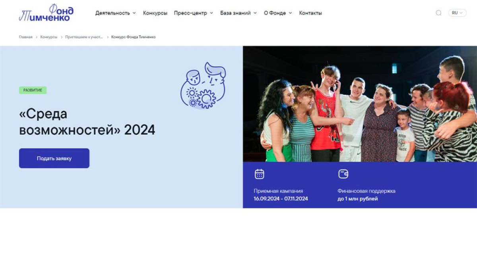The width and height of the screenshot is (477, 267).
Task: Expand the Деятельность menu
Action: coord(115,13)
